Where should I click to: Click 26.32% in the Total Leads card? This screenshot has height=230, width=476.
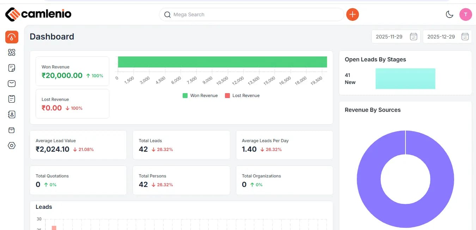[x=162, y=150]
